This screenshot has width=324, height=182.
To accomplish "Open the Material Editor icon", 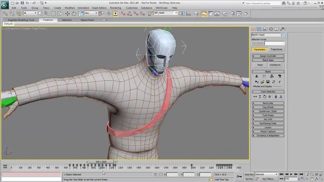I will [x=225, y=14].
